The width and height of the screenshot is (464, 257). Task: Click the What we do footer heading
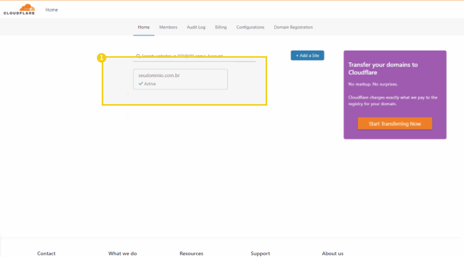tap(123, 254)
